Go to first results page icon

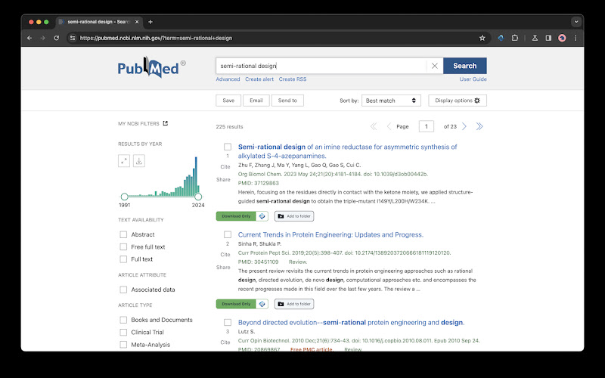click(374, 126)
